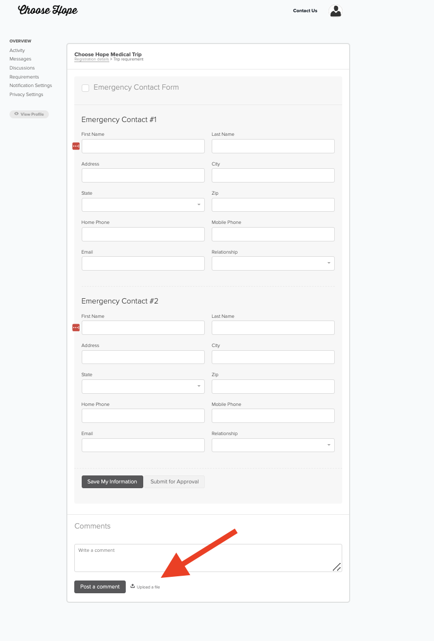Click the red comment indicator beside Contact #2 First Name
Viewport: 434px width, 641px height.
coord(75,327)
